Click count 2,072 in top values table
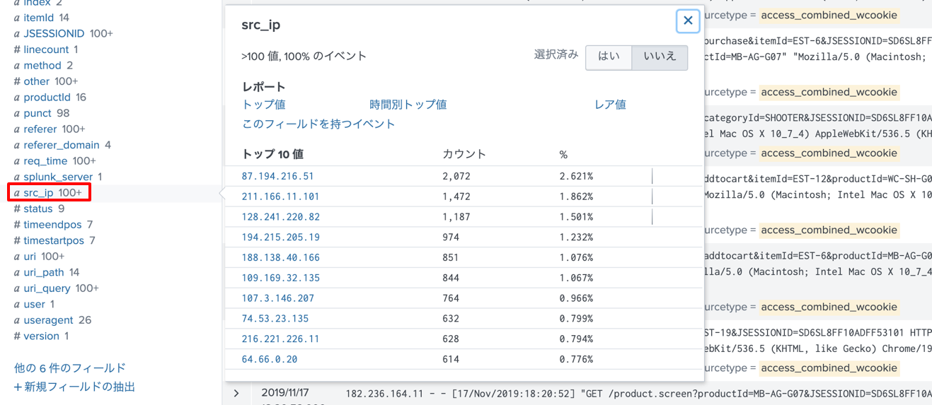 click(x=456, y=176)
